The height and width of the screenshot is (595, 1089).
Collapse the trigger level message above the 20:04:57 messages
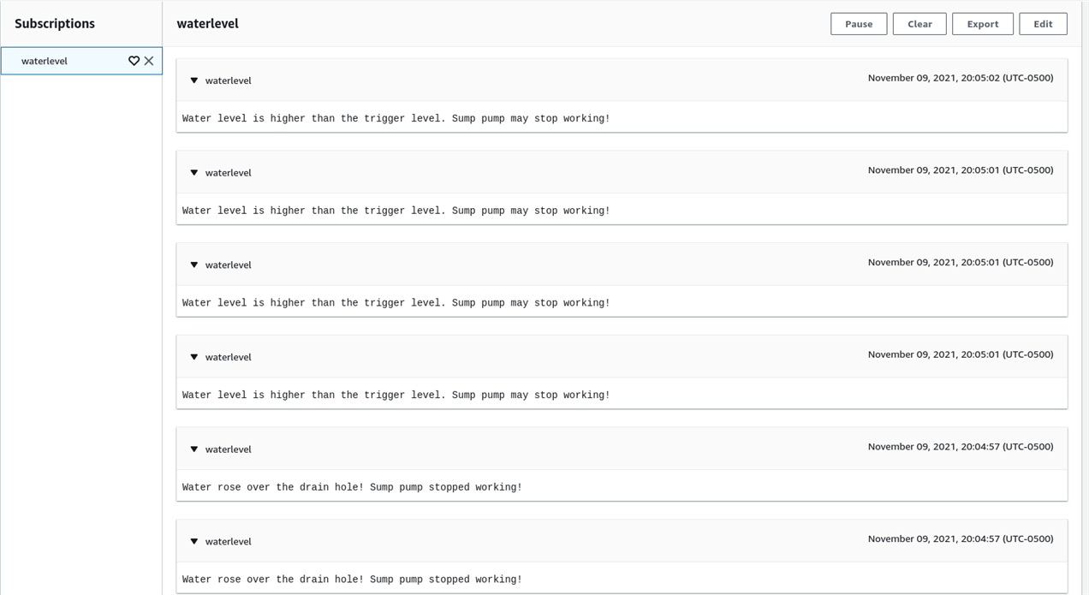(194, 357)
